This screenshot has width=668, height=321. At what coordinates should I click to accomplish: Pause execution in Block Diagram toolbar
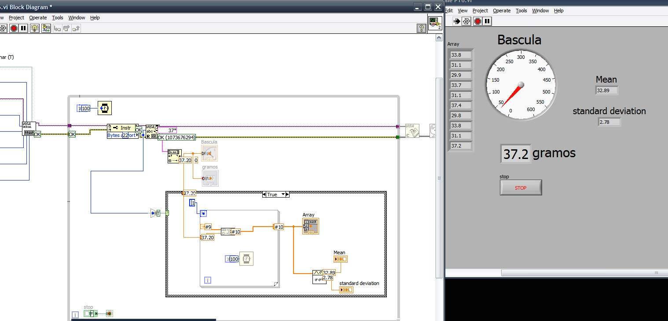pos(23,28)
